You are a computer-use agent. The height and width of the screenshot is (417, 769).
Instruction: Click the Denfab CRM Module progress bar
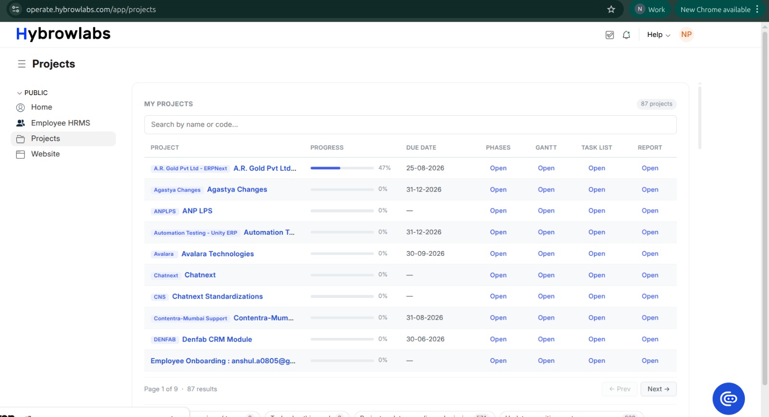(x=342, y=339)
